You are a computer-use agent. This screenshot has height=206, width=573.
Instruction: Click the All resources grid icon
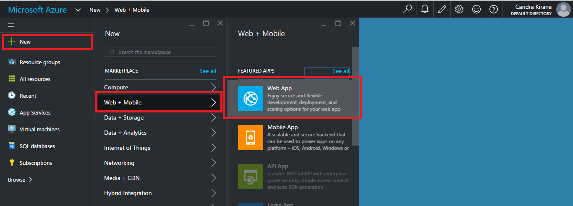pyautogui.click(x=12, y=79)
